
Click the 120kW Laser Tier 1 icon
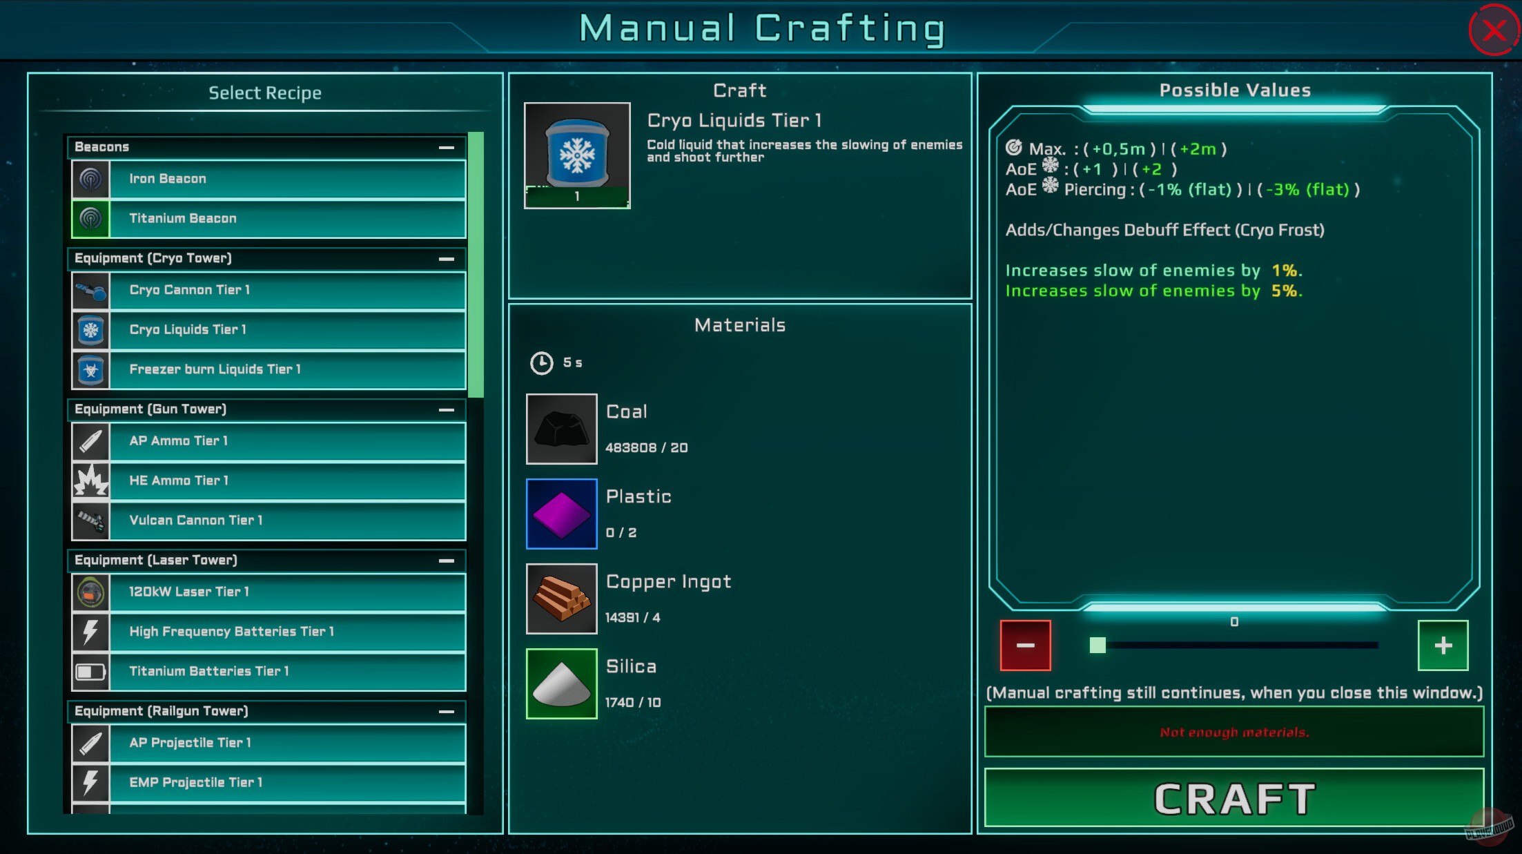coord(92,592)
